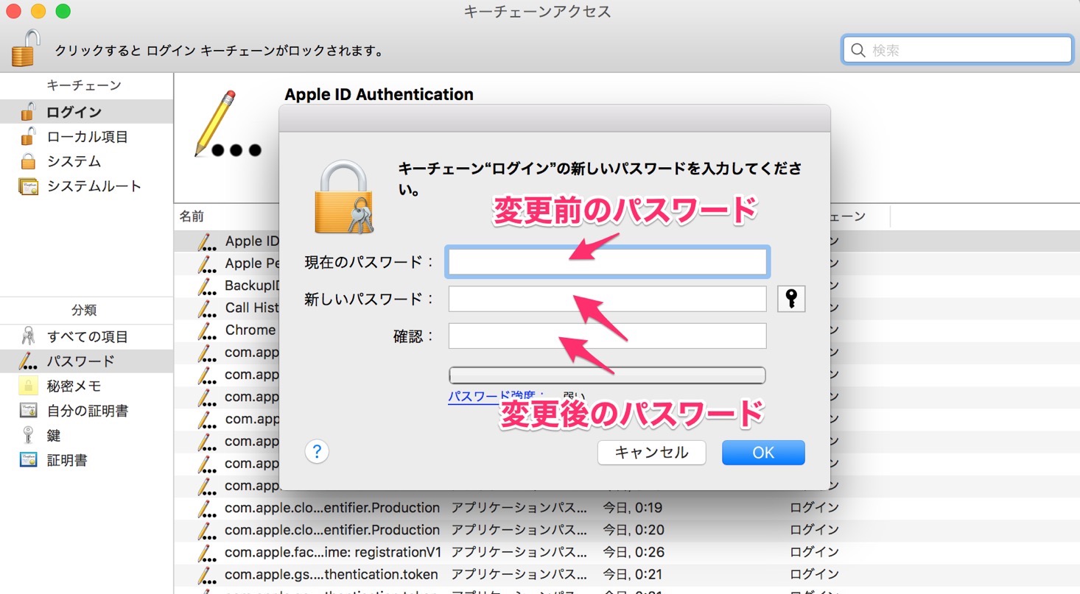1080x594 pixels.
Task: Click the システムルート certificate folder icon
Action: tap(28, 186)
